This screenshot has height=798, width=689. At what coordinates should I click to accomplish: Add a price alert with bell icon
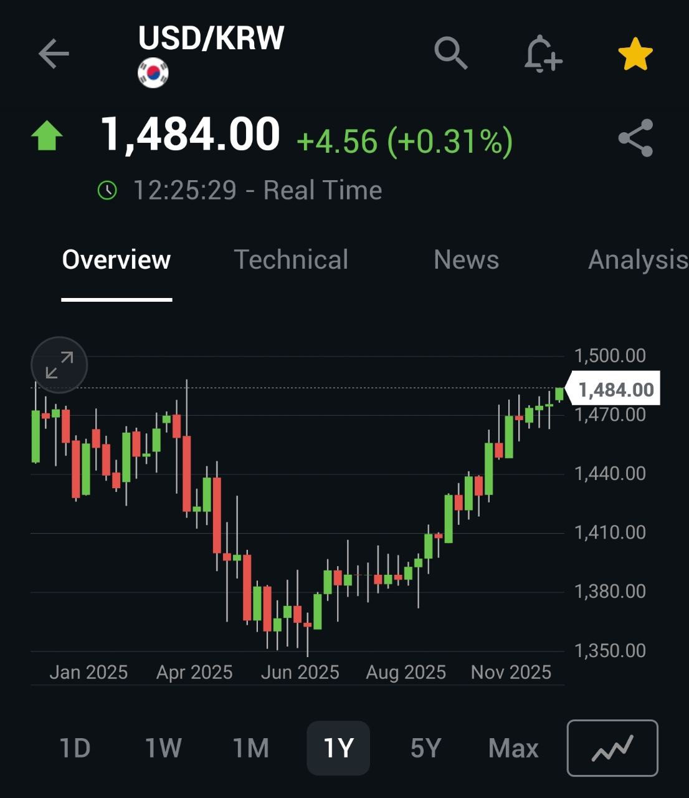(x=542, y=54)
